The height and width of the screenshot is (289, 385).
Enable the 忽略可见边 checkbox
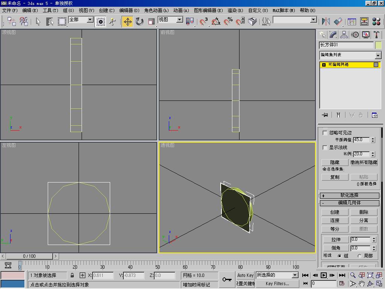click(325, 133)
